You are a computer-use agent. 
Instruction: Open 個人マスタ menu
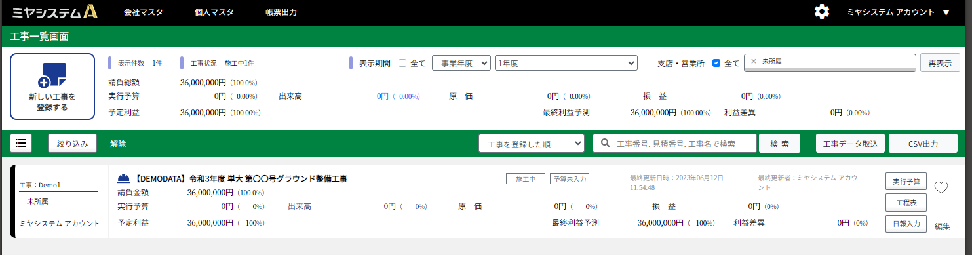point(214,12)
